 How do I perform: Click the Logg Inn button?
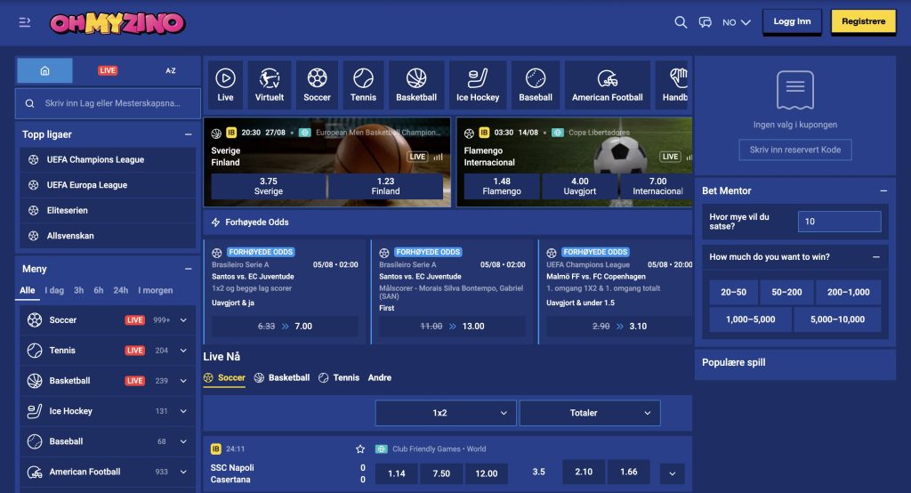(792, 21)
